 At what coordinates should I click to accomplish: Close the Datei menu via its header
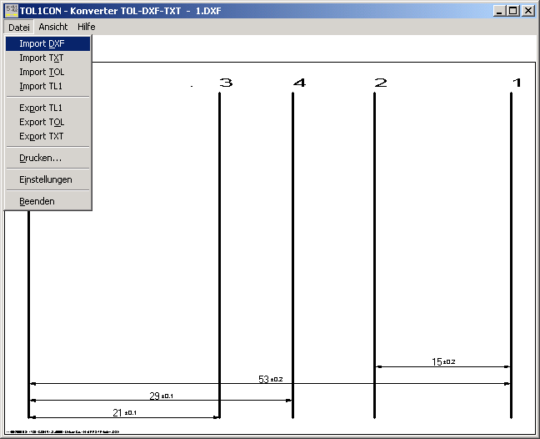tap(19, 27)
